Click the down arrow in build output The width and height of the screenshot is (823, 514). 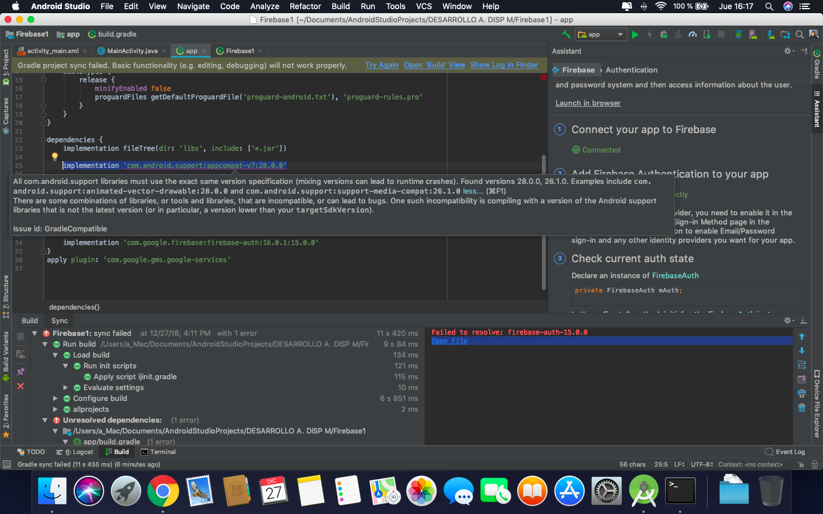tap(802, 351)
